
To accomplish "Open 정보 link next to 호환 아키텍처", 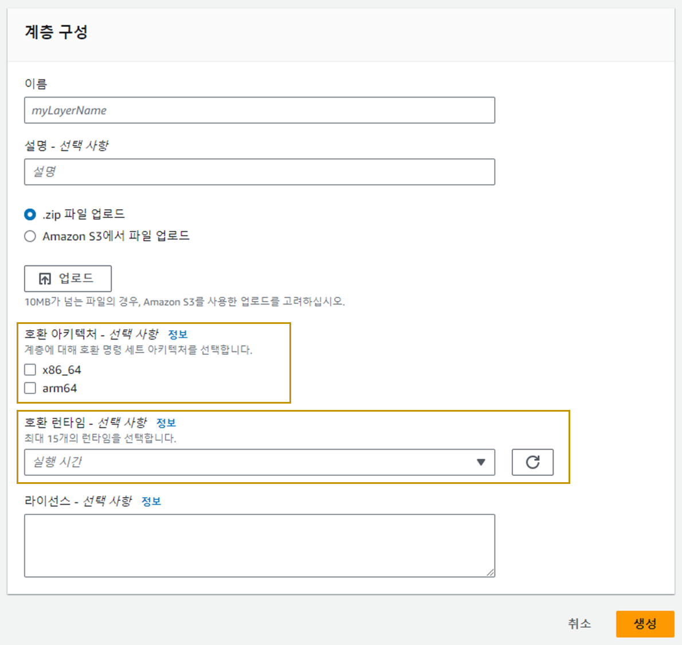I will (178, 334).
